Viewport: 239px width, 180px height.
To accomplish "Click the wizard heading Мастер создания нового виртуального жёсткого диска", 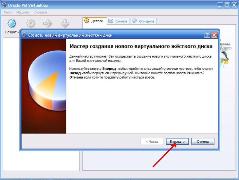I will tap(141, 46).
